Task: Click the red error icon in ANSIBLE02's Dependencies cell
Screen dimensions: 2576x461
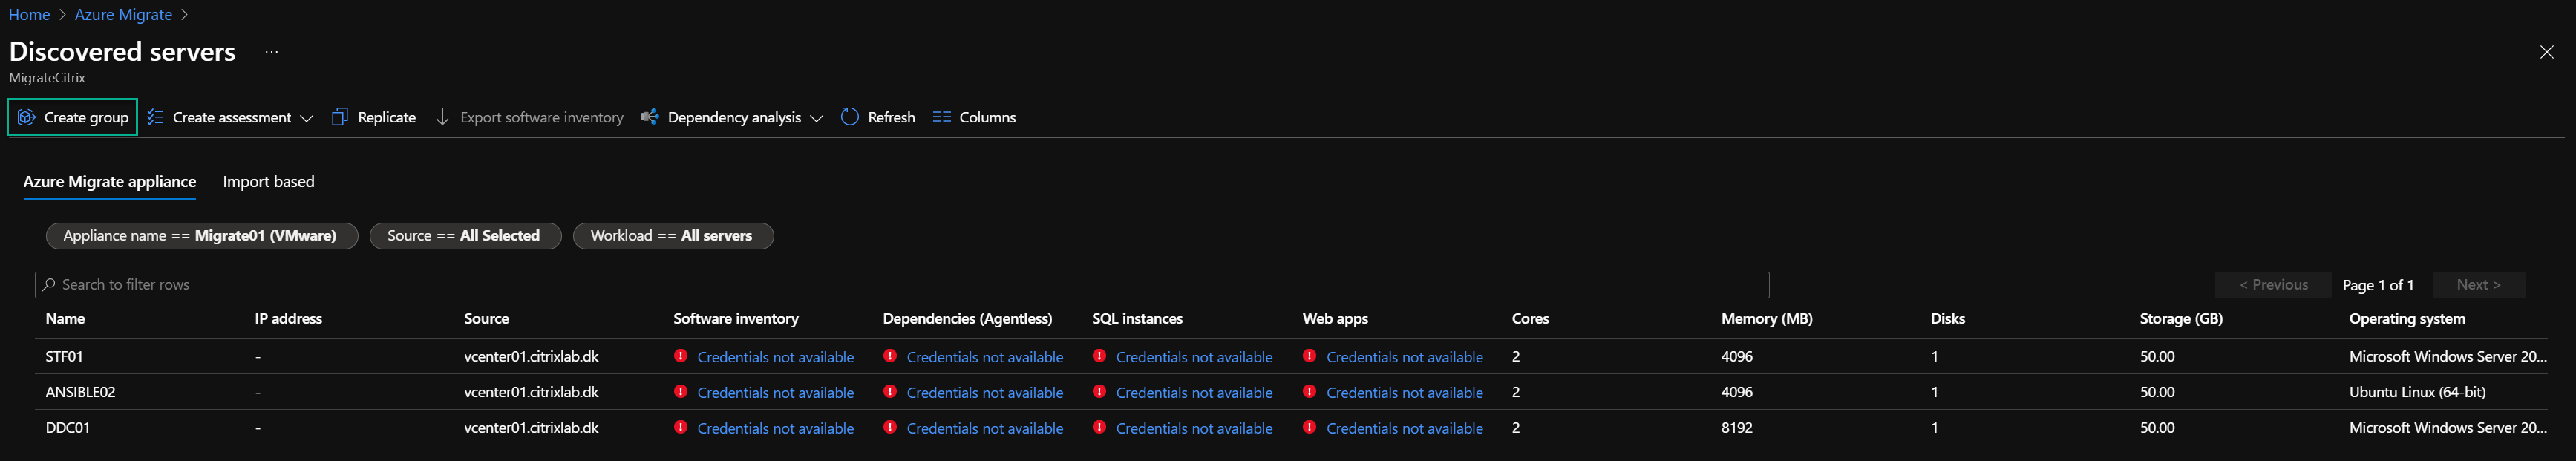Action: [x=890, y=392]
